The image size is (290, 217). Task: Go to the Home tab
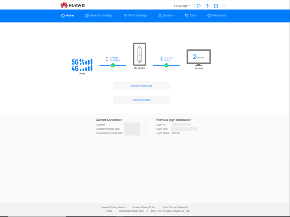(67, 15)
